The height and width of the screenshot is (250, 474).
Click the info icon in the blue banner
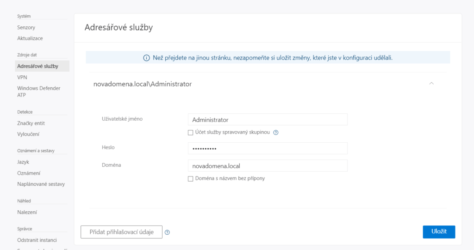[146, 58]
